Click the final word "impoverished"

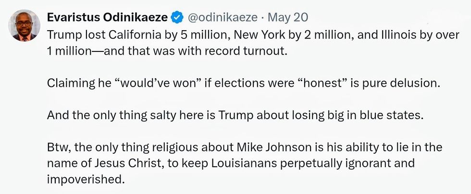(x=85, y=179)
